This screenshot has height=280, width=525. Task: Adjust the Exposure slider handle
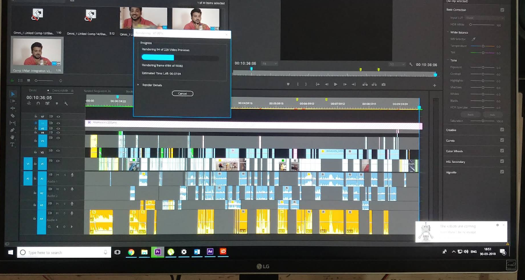(x=483, y=67)
